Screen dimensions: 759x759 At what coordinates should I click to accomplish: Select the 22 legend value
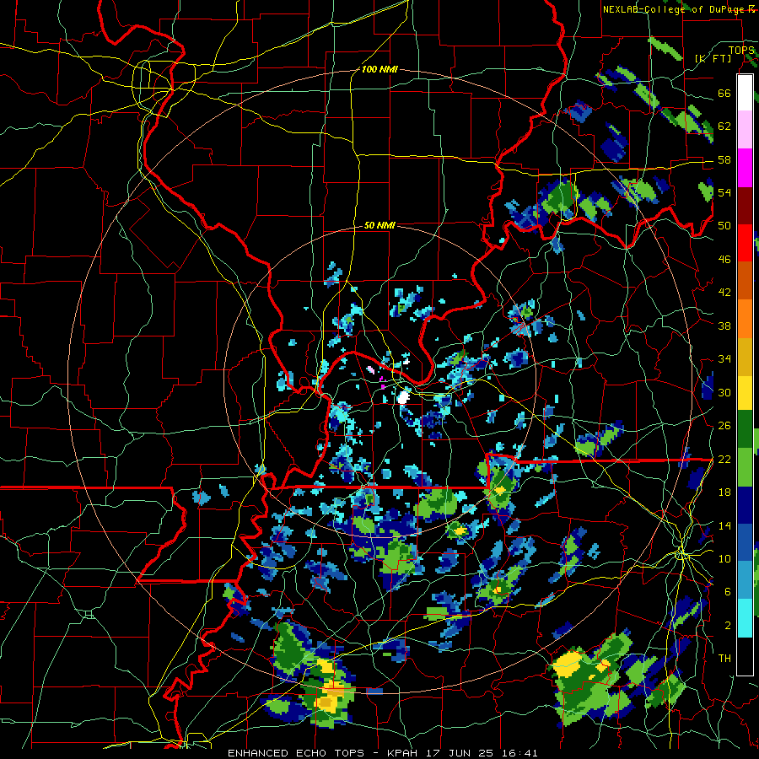[x=724, y=459]
